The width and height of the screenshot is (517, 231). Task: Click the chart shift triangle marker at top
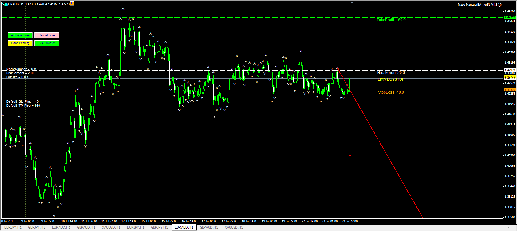(352, 2)
